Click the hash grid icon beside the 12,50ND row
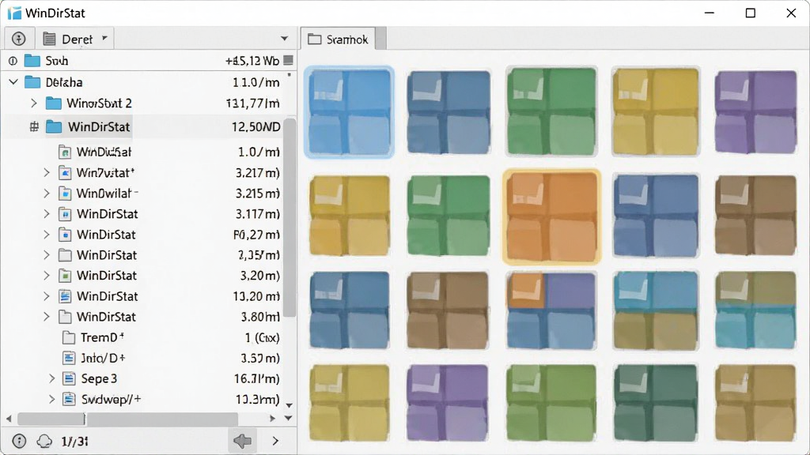The width and height of the screenshot is (810, 455). pyautogui.click(x=34, y=126)
